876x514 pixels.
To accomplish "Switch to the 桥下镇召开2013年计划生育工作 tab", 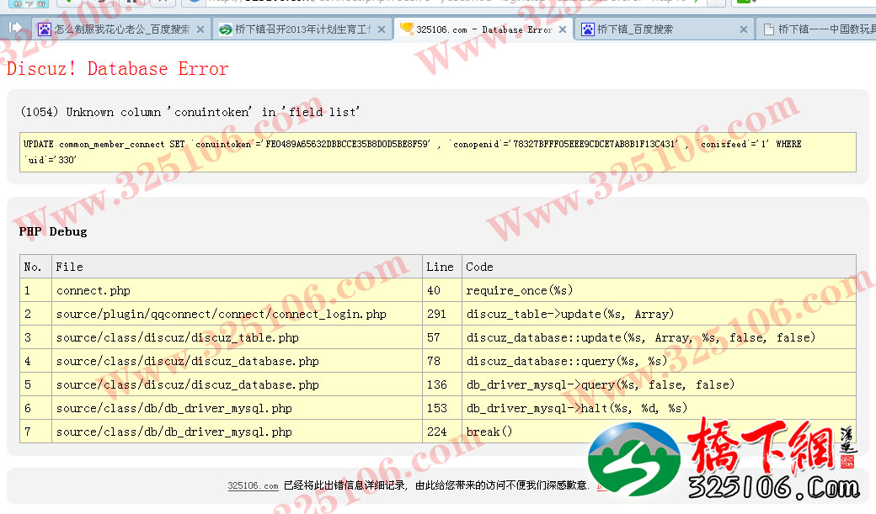I will (x=302, y=29).
